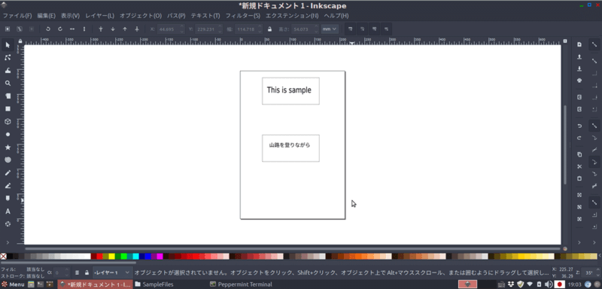Select the Spiral tool
This screenshot has height=289, width=602.
pos(8,160)
